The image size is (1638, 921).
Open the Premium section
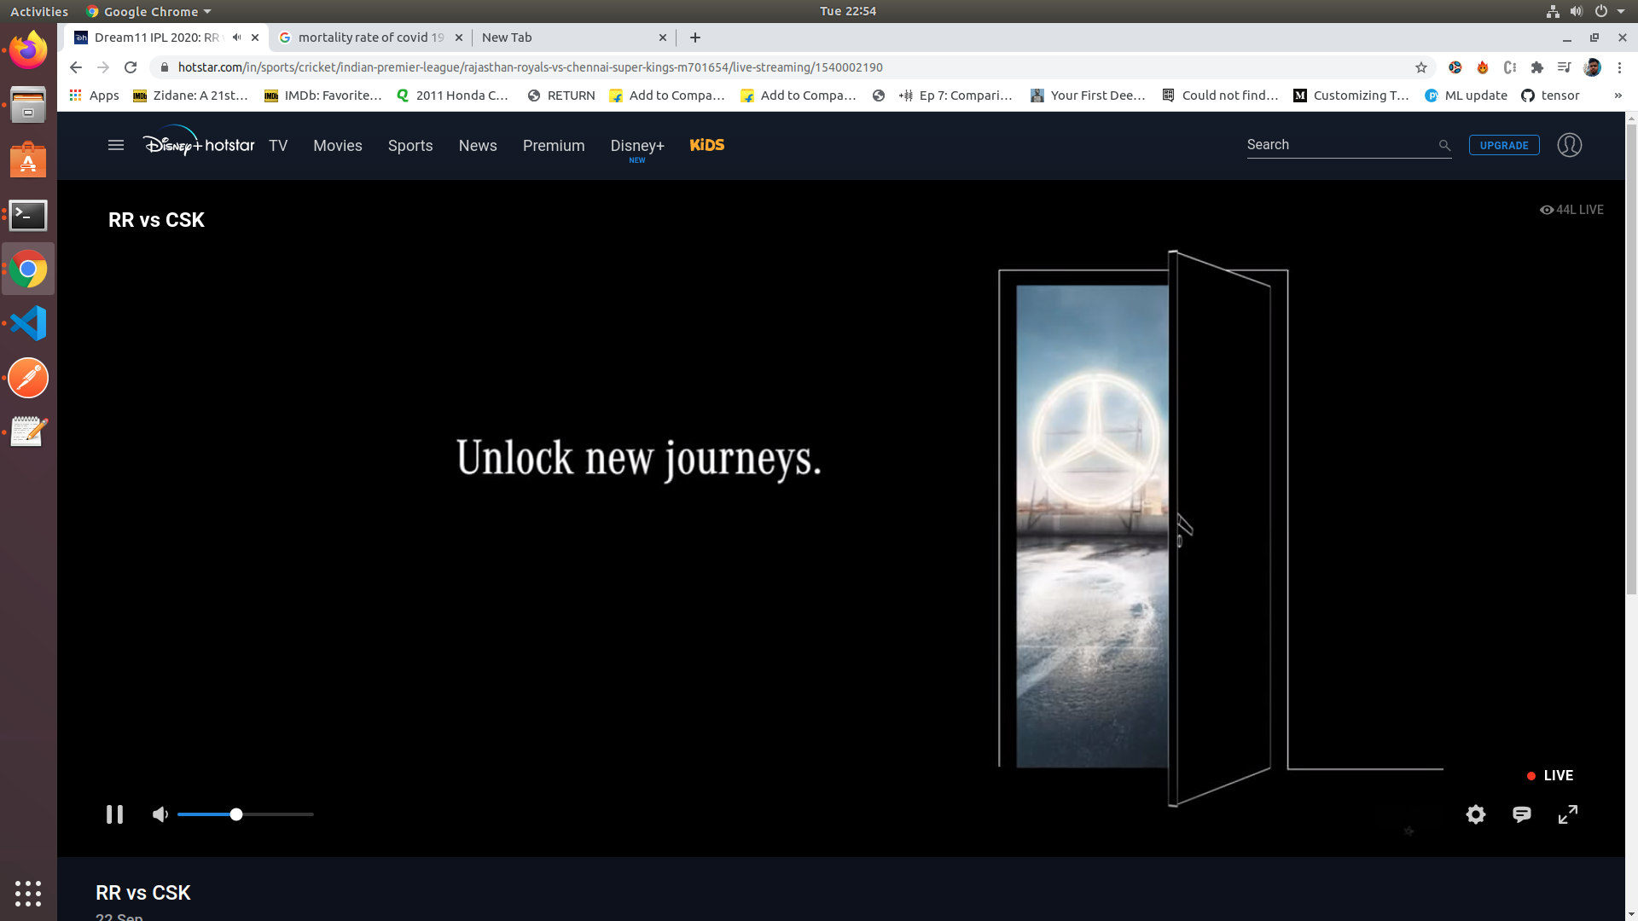click(x=554, y=146)
